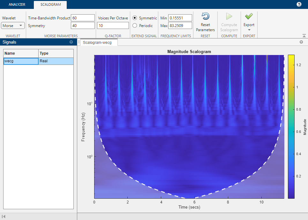Click the Compute Scalogram play icon

click(x=229, y=17)
